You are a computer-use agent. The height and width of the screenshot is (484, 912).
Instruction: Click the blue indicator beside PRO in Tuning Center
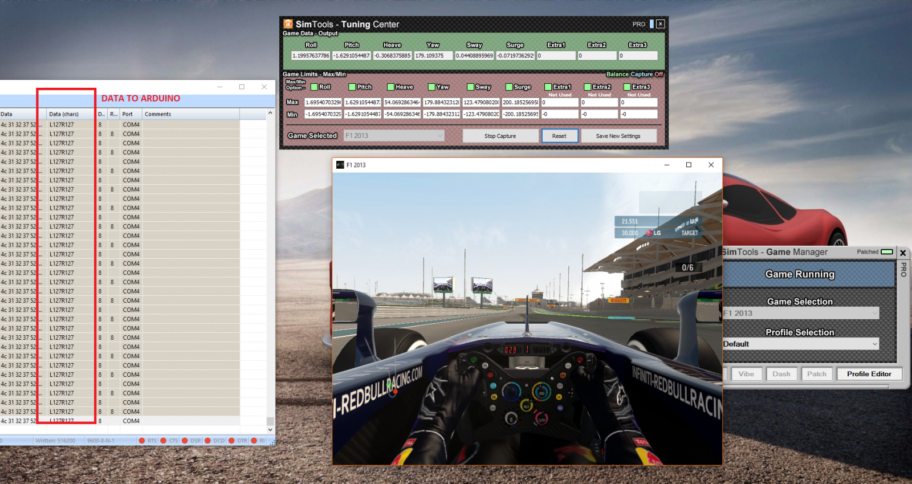coord(652,24)
